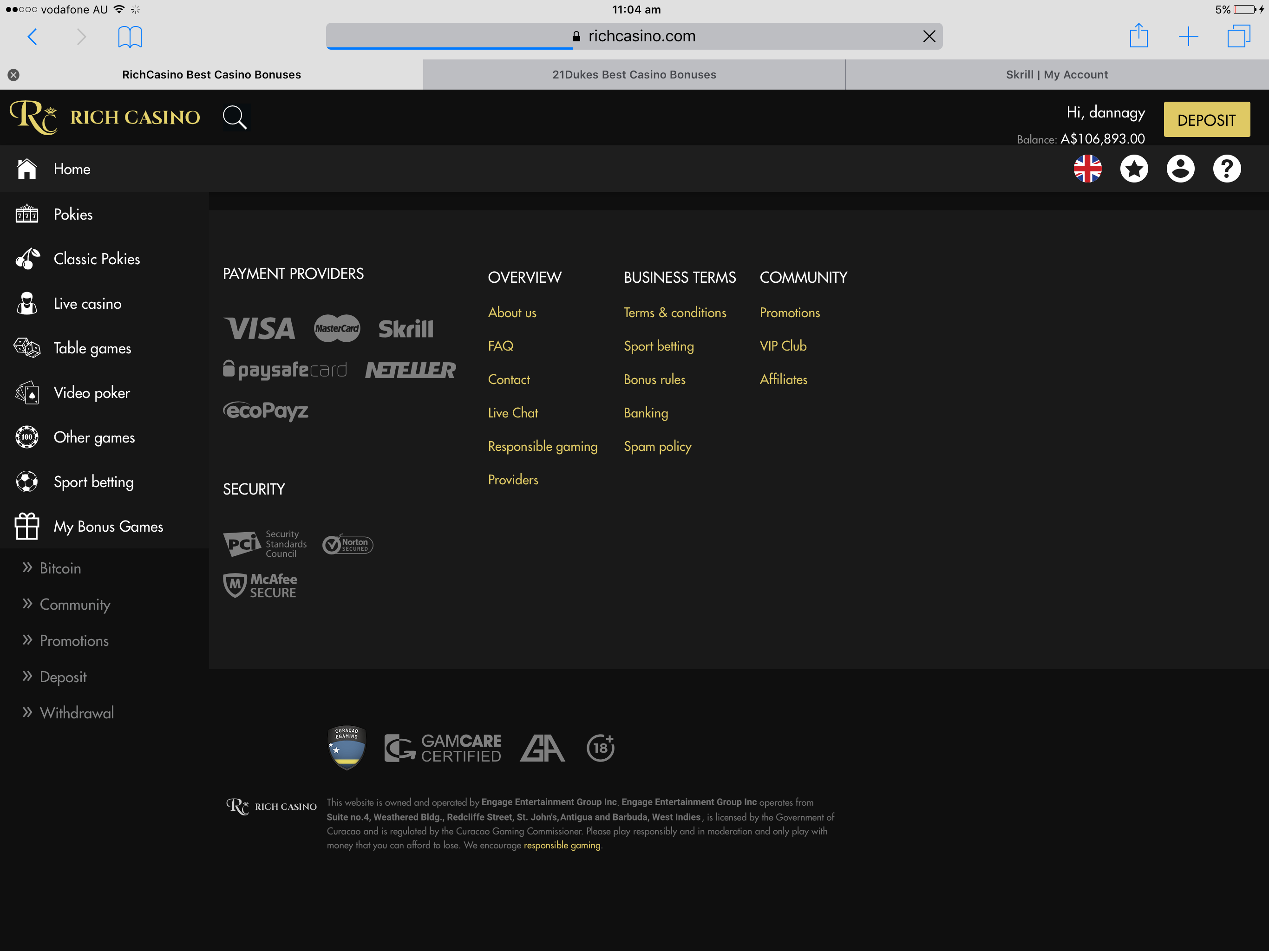Screen dimensions: 1269x951
Task: Click the GamCare Certified logo
Action: (x=442, y=748)
